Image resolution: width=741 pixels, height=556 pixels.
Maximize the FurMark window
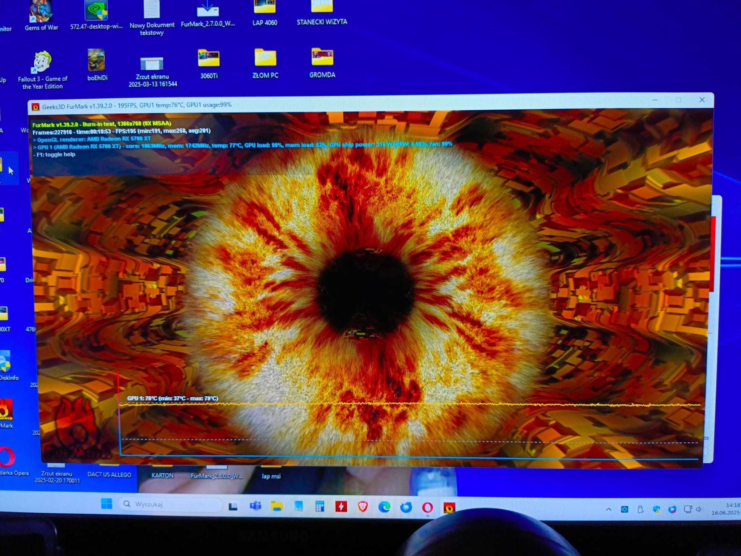click(x=678, y=100)
